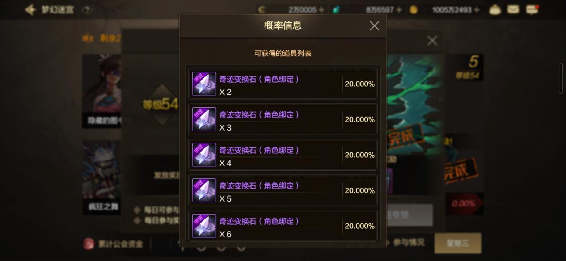Click the scrollbar on the right edge
This screenshot has height=261, width=566.
coord(561,79)
